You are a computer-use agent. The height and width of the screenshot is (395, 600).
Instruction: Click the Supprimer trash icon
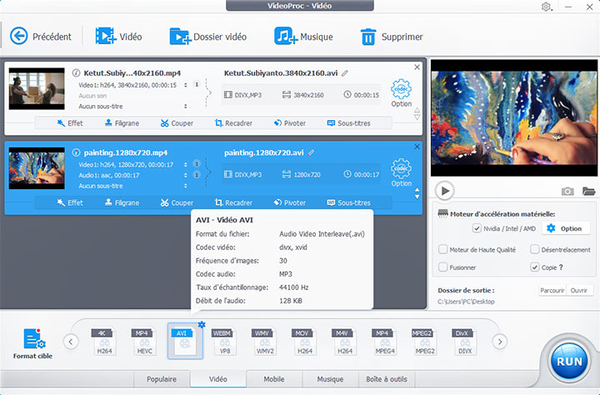pyautogui.click(x=367, y=37)
